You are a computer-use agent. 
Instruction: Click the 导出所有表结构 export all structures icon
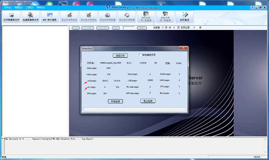point(69,17)
